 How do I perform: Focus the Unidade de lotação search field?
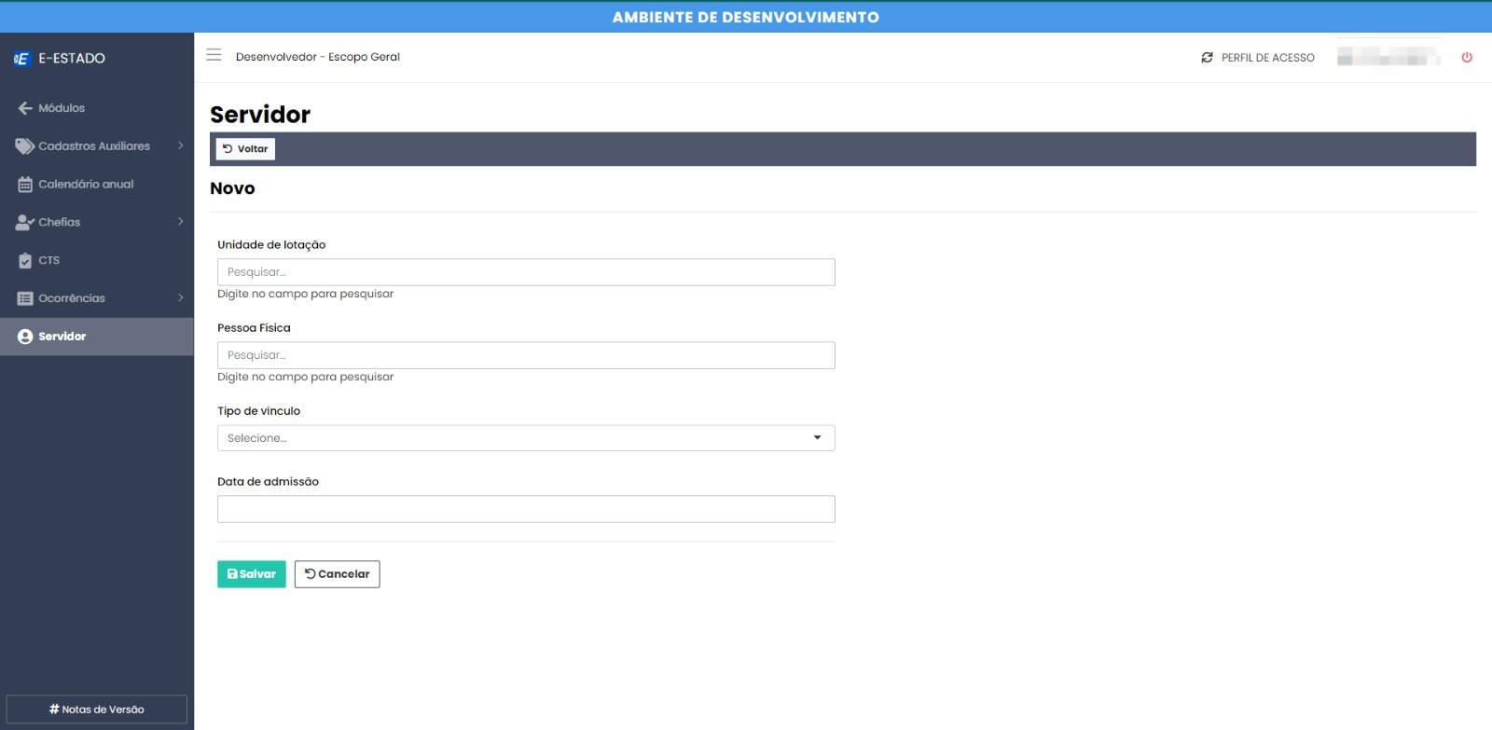point(526,272)
